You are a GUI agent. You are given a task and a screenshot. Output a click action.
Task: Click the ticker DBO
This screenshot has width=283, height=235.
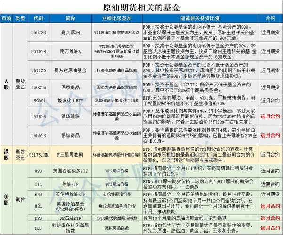[x=39, y=219]
